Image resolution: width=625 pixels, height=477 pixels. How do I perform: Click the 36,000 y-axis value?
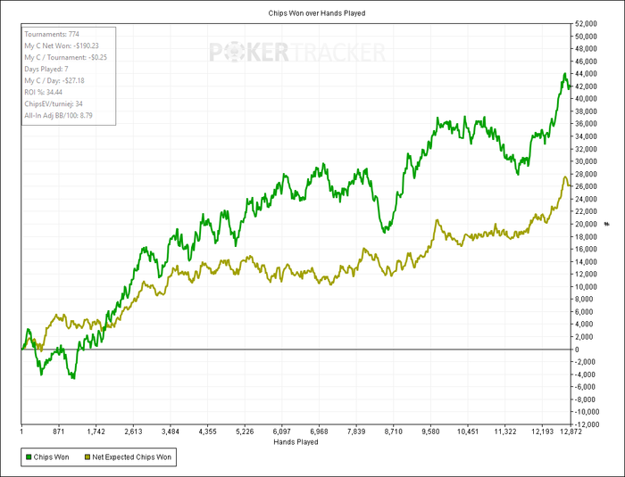click(x=586, y=124)
